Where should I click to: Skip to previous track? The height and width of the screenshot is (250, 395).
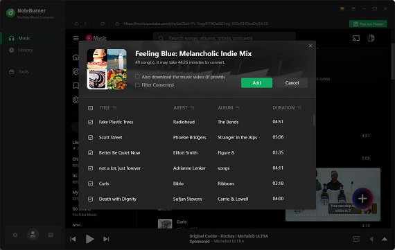coord(73,239)
